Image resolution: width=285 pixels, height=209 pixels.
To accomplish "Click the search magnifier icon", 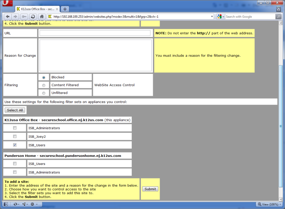I will [278, 16].
